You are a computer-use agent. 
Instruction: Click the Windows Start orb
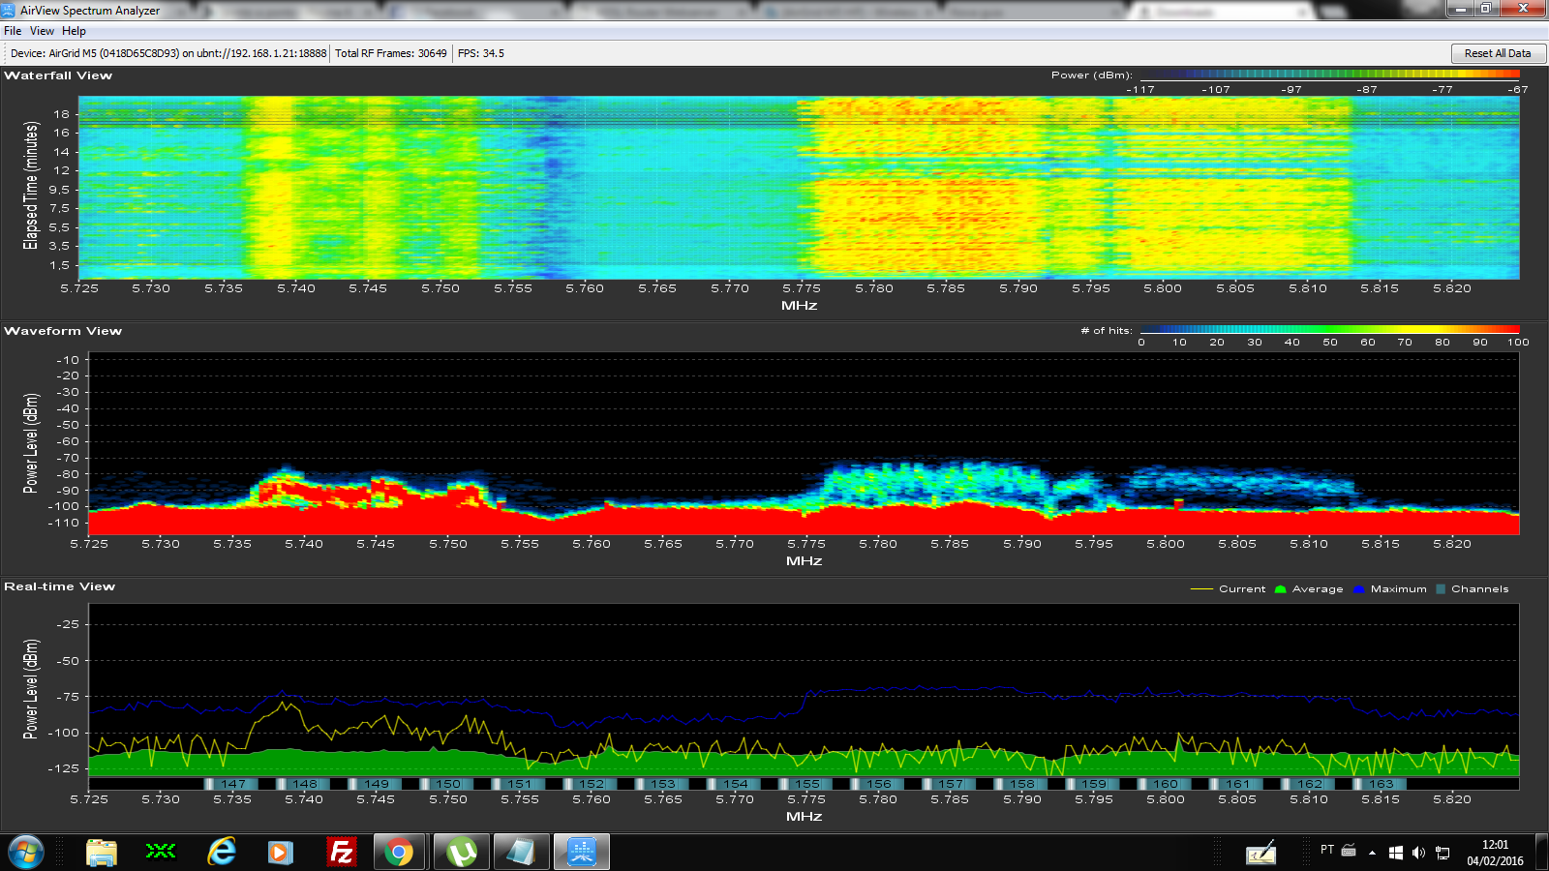click(x=26, y=852)
